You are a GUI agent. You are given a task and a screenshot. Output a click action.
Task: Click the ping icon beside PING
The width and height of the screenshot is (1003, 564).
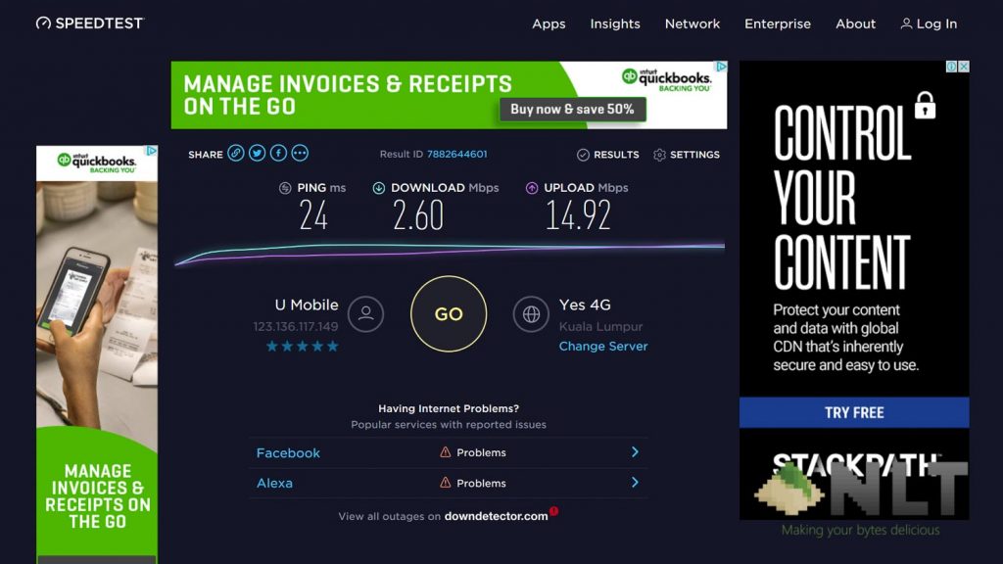pos(285,188)
